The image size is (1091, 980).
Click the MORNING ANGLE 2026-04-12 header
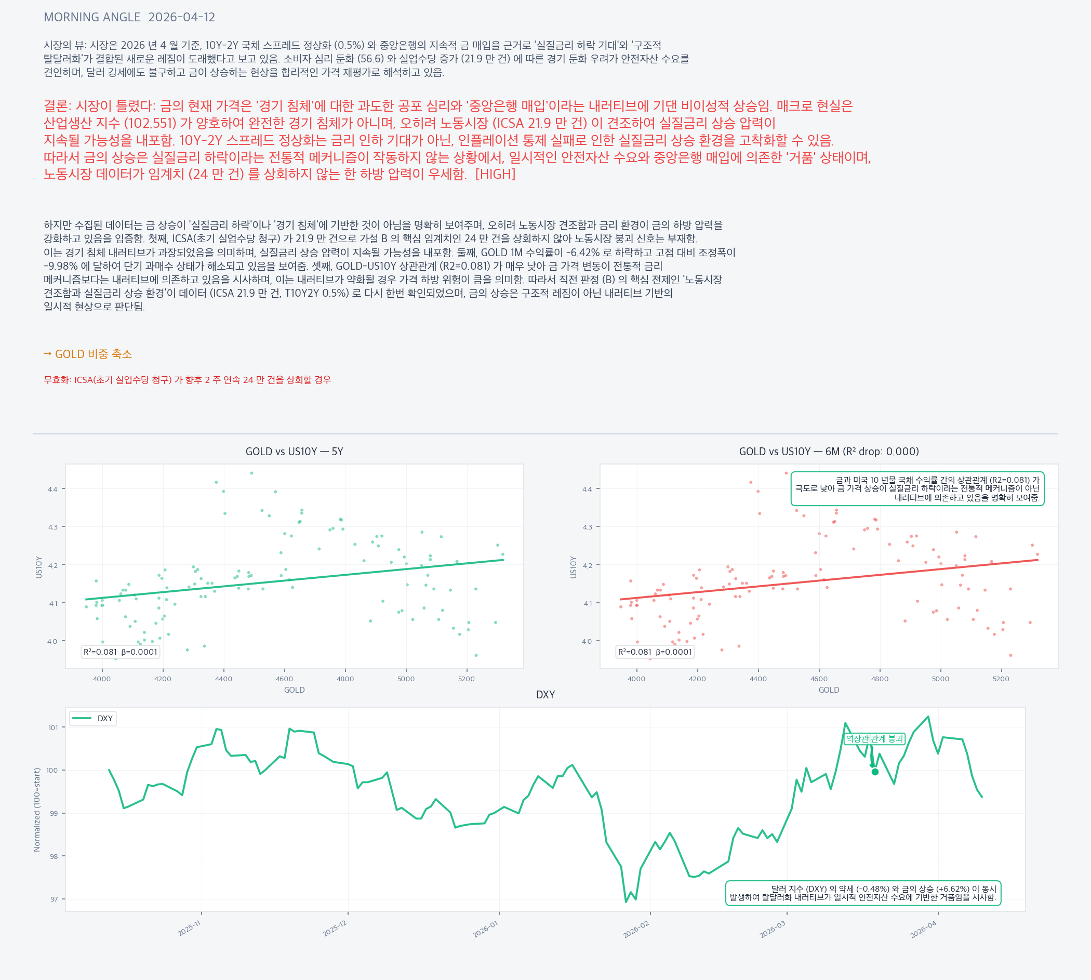(x=129, y=17)
